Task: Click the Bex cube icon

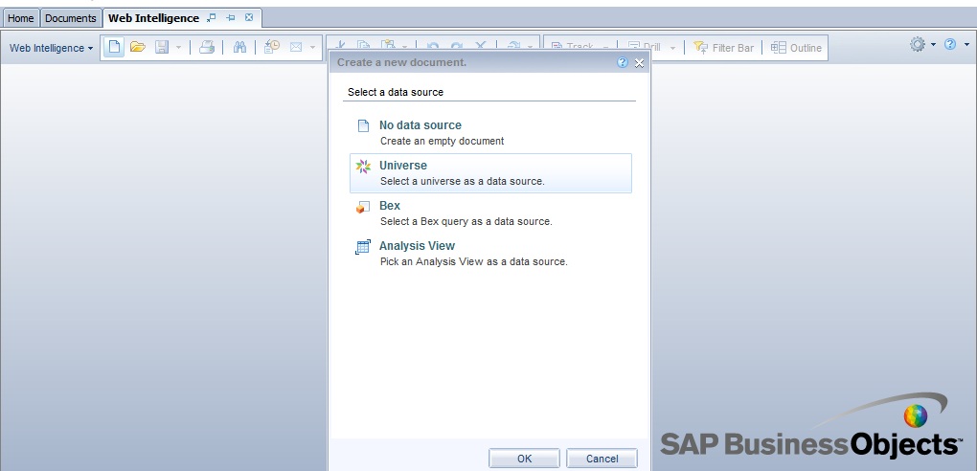Action: [363, 207]
